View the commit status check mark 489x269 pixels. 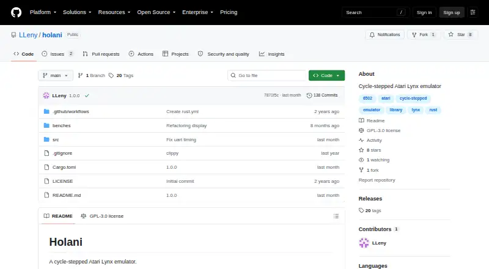point(87,95)
